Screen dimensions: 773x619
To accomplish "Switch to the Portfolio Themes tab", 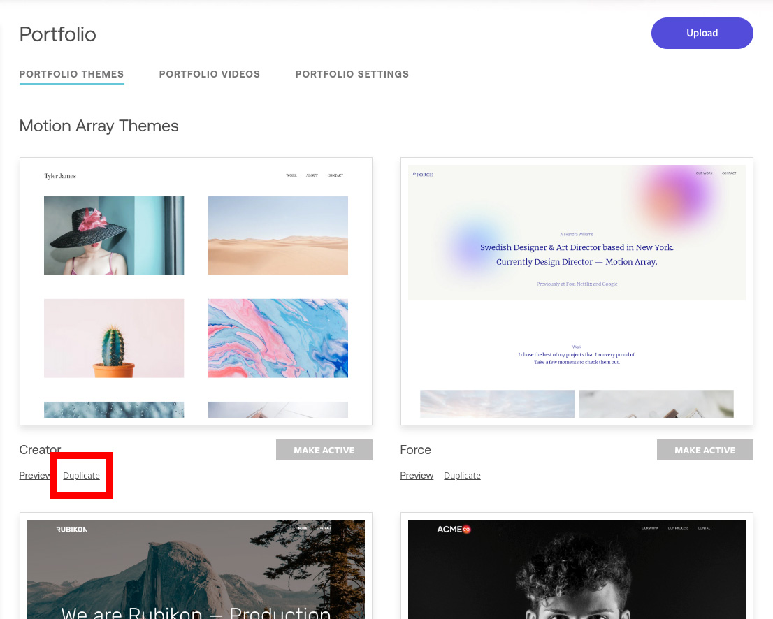I will pyautogui.click(x=71, y=74).
